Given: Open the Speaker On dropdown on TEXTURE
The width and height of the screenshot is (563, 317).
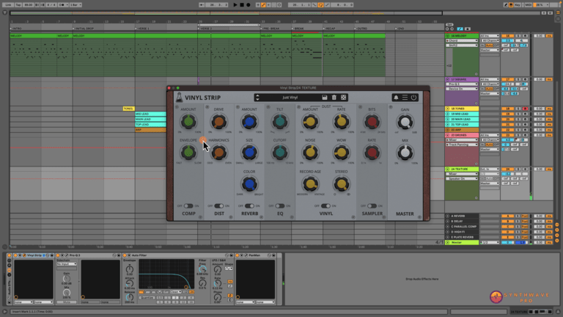Looking at the screenshot, I should 462,178.
